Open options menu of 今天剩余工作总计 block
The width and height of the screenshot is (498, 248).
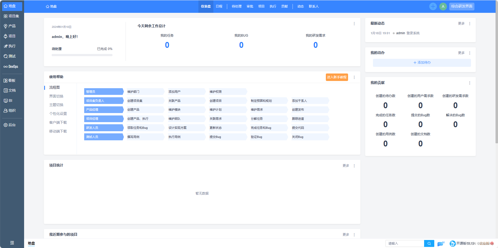pos(354,24)
